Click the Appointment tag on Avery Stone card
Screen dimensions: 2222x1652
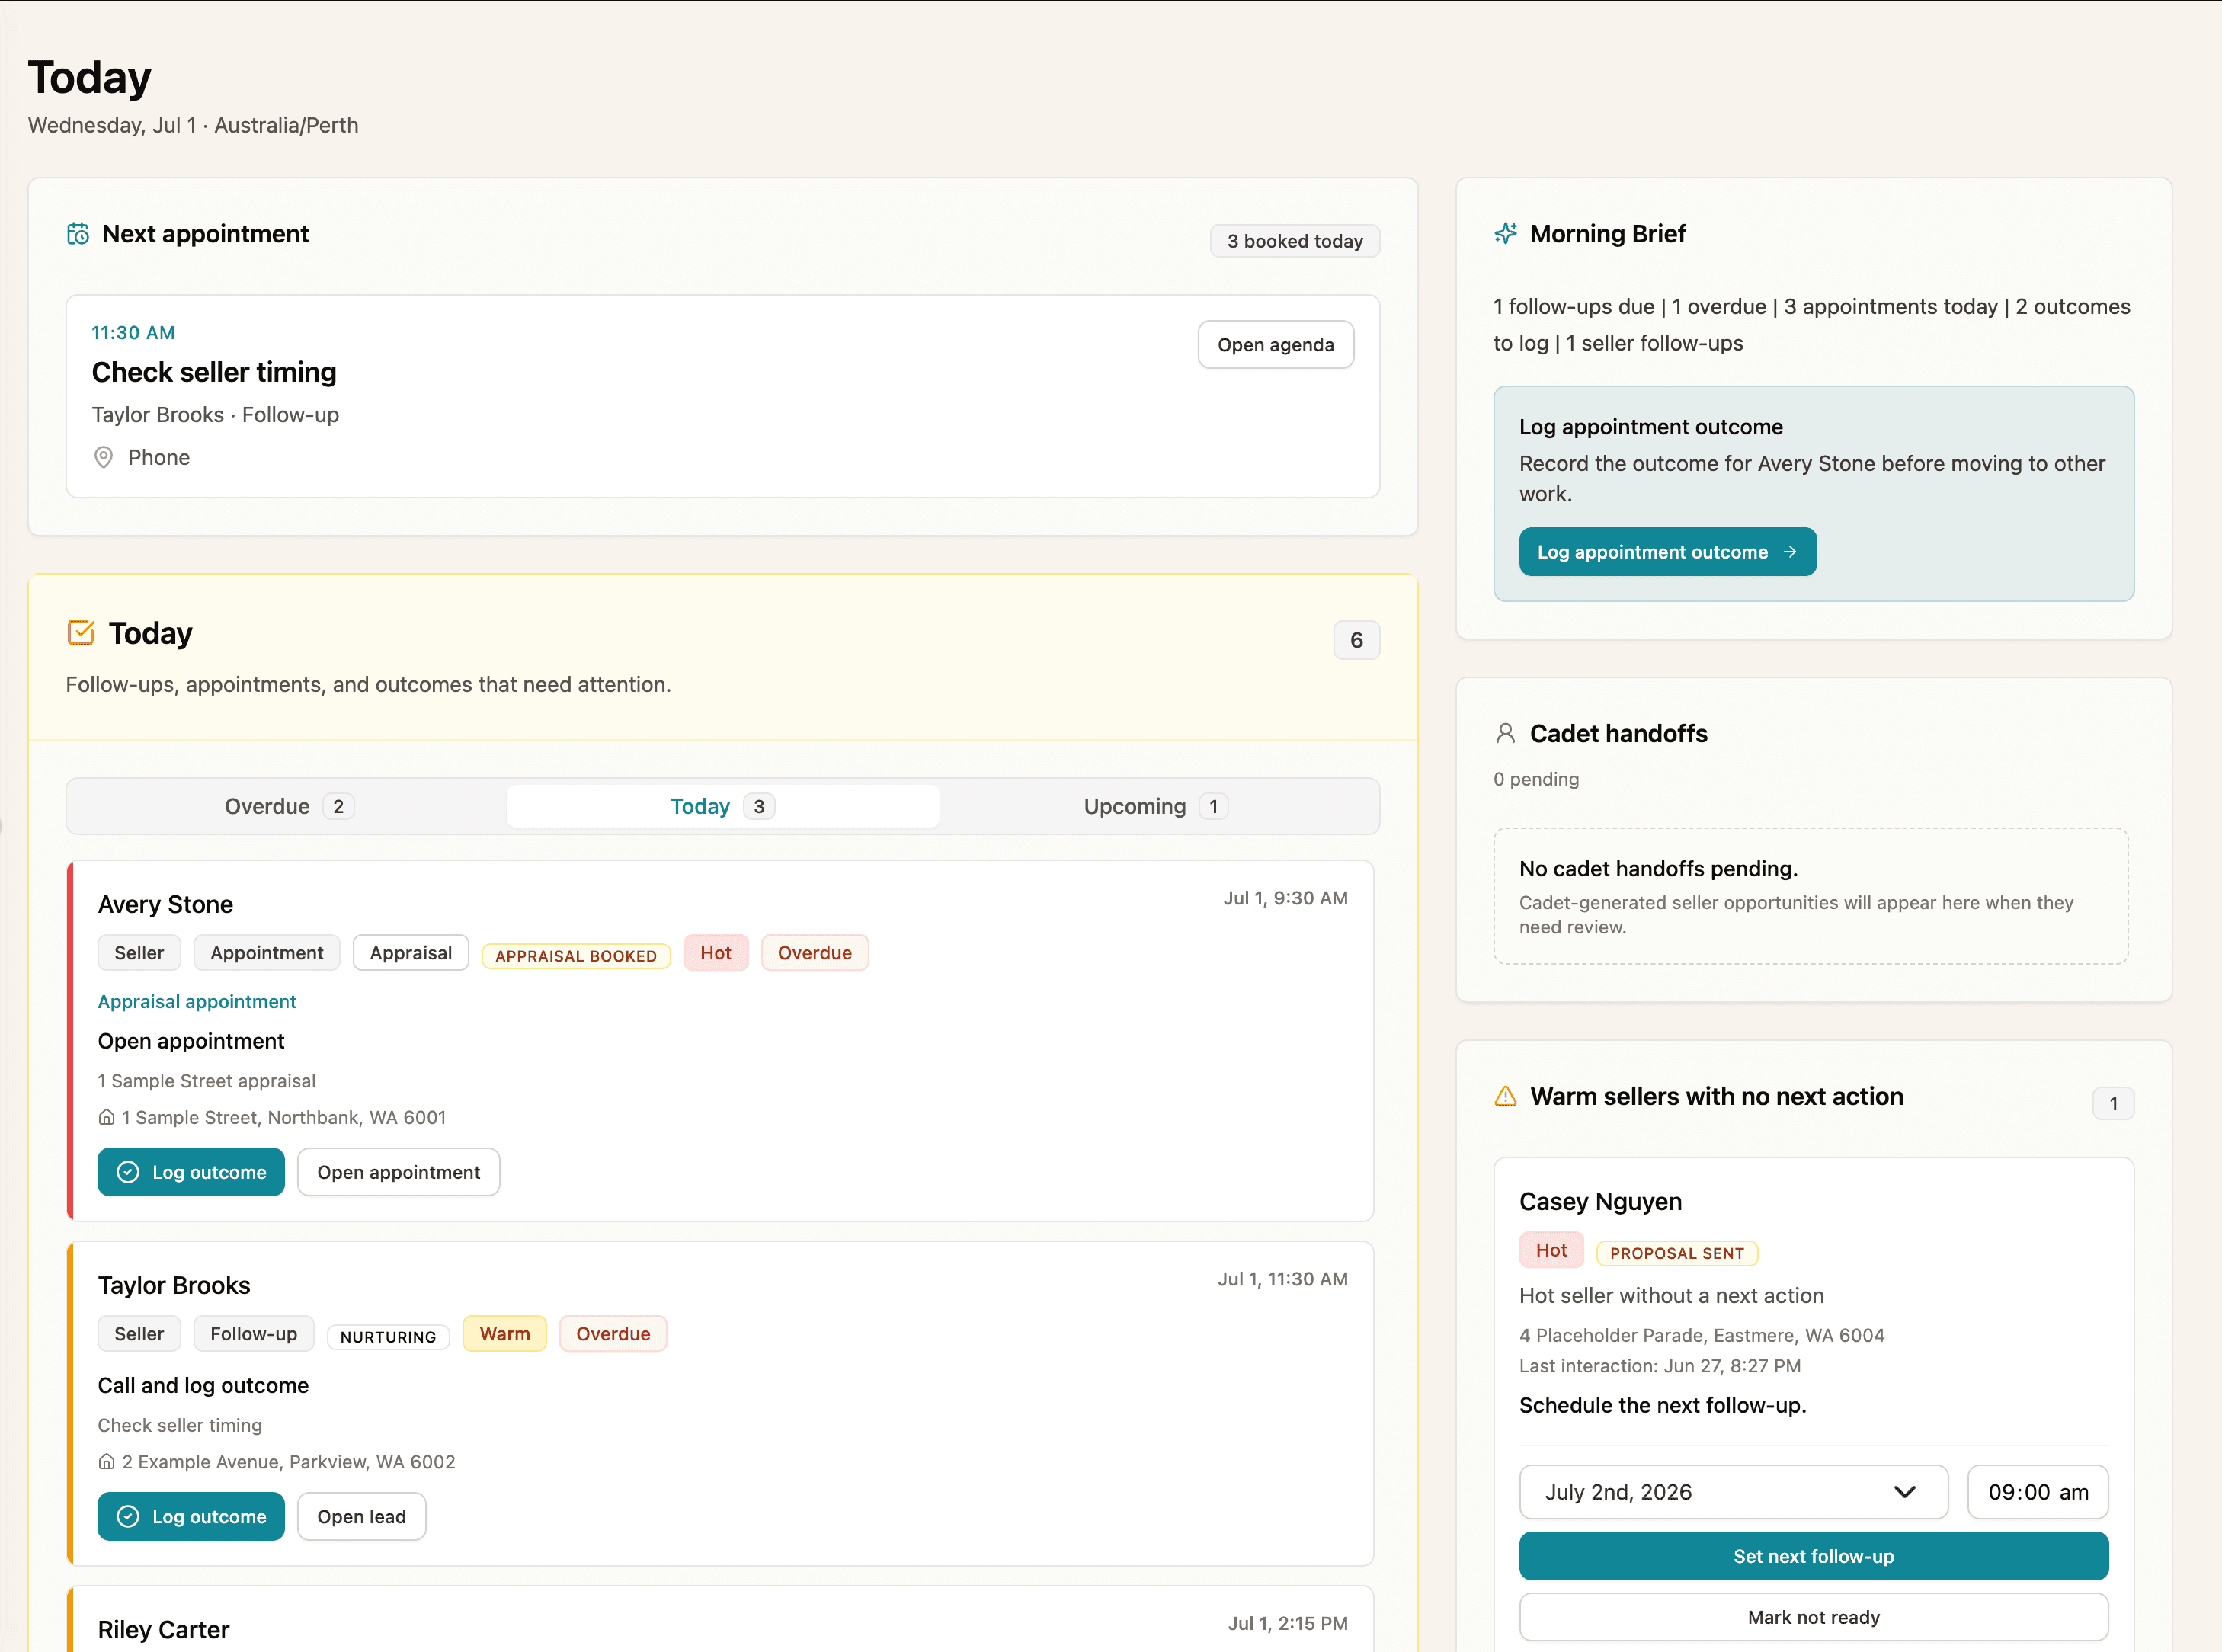(267, 953)
